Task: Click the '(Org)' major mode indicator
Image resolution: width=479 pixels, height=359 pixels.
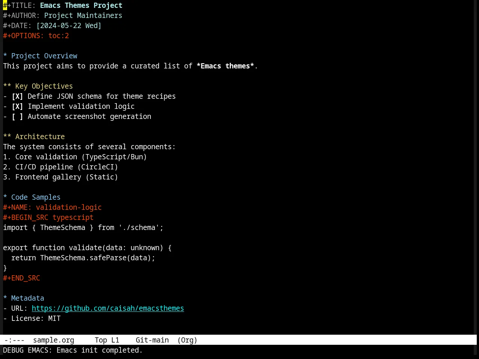Action: click(x=187, y=340)
